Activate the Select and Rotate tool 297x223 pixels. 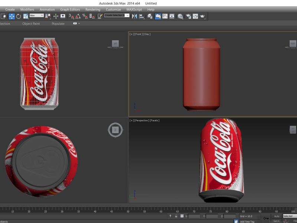click(19, 16)
